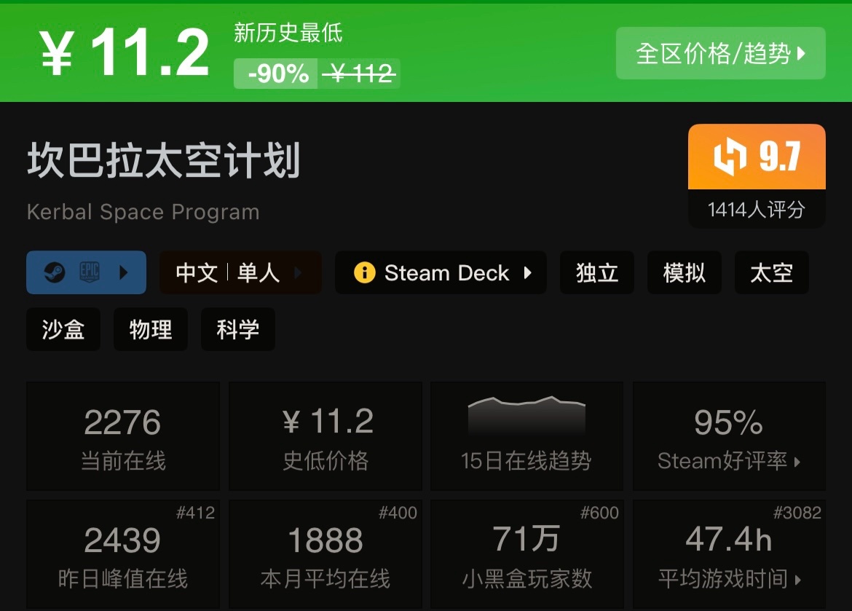Open the 1414人评分 ratings count

[757, 209]
